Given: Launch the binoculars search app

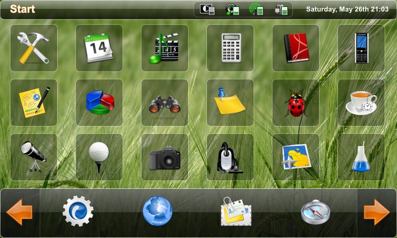Looking at the screenshot, I should [x=165, y=103].
